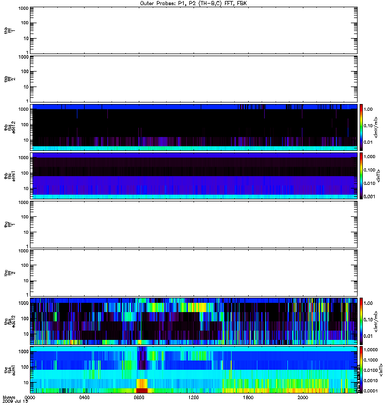Click '1' y-tick of thc fff 2 panel

[27, 295]
